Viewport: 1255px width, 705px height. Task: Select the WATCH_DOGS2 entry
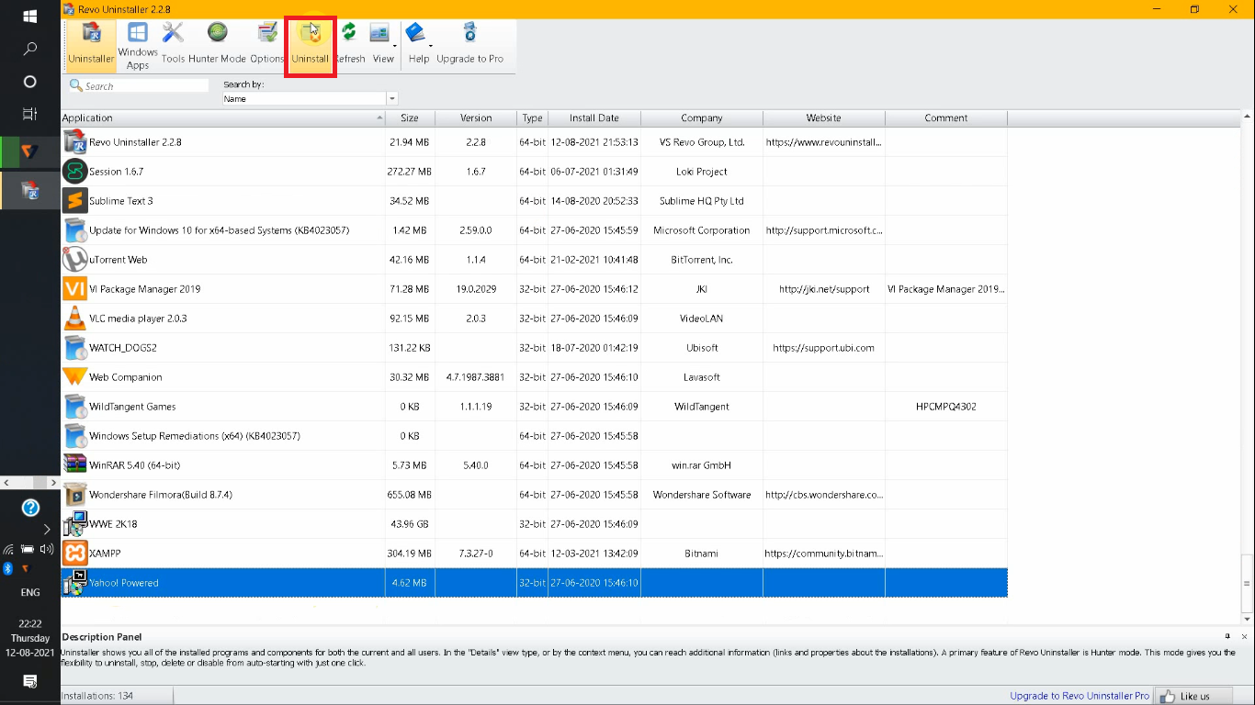pyautogui.click(x=534, y=348)
